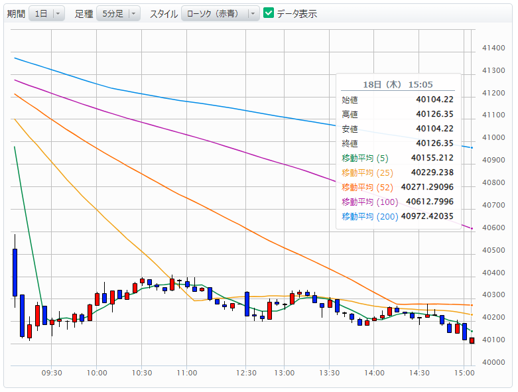Click the スタイル label in toolbar
This screenshot has height=392, width=518.
(x=163, y=13)
